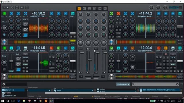Click the second channel volume fader on the mixer
The height and width of the screenshot is (103, 184).
point(90,60)
